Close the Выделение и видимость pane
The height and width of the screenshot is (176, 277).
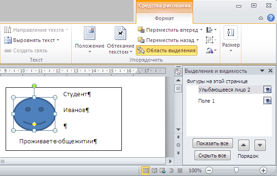point(270,71)
